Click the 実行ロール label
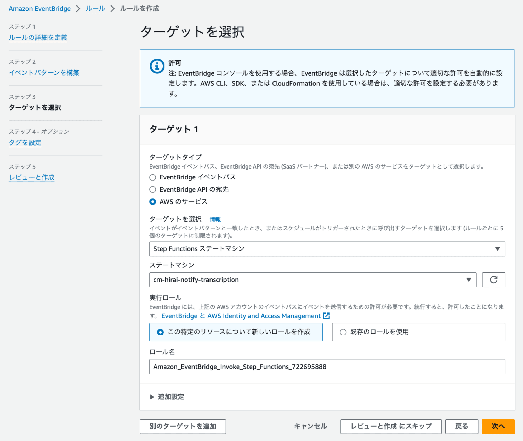 pos(166,298)
